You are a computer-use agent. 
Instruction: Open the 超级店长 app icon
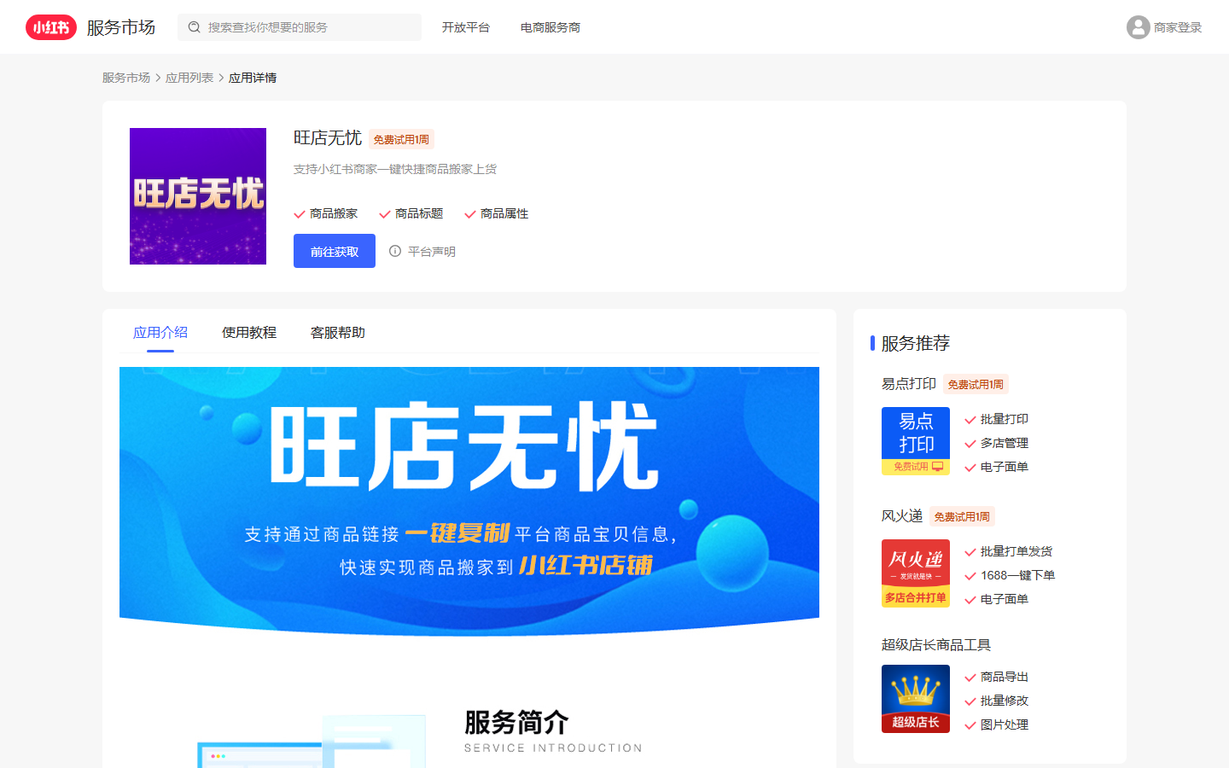tap(916, 699)
